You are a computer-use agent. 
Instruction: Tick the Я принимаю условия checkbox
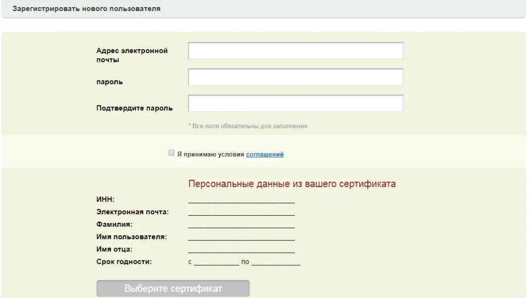(x=172, y=153)
